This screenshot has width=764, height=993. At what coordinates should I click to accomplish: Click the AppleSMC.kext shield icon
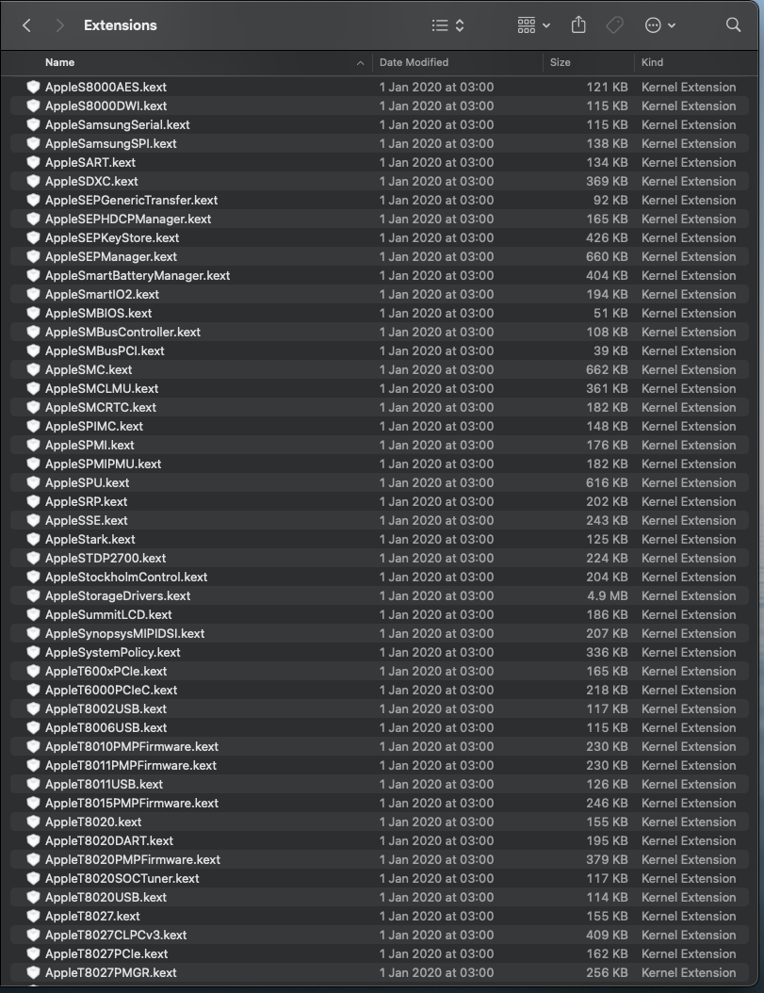(34, 370)
